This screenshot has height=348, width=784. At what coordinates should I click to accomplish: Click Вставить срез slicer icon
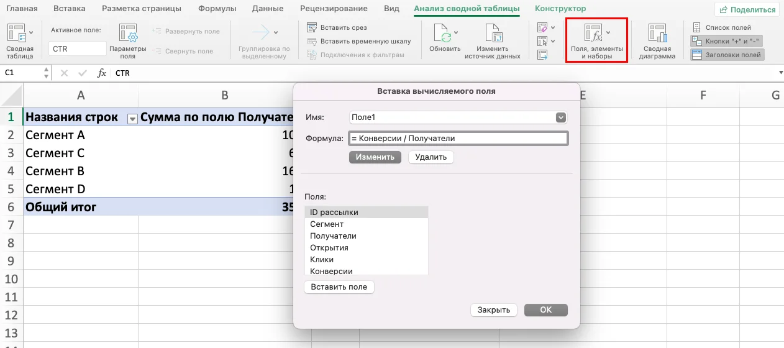[x=312, y=28]
